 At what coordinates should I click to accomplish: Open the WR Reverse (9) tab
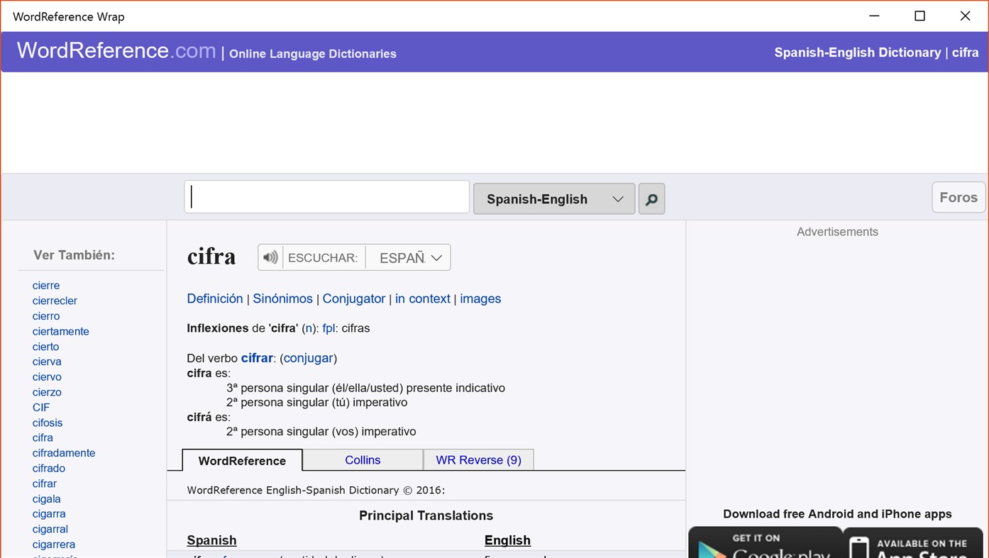(478, 460)
